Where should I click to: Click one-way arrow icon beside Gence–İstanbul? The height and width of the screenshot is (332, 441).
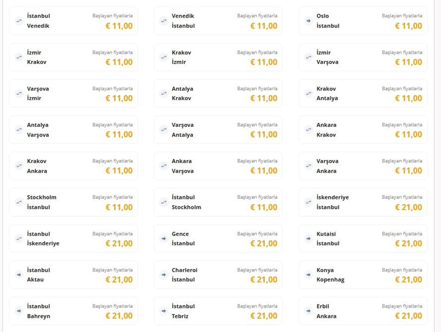(164, 238)
